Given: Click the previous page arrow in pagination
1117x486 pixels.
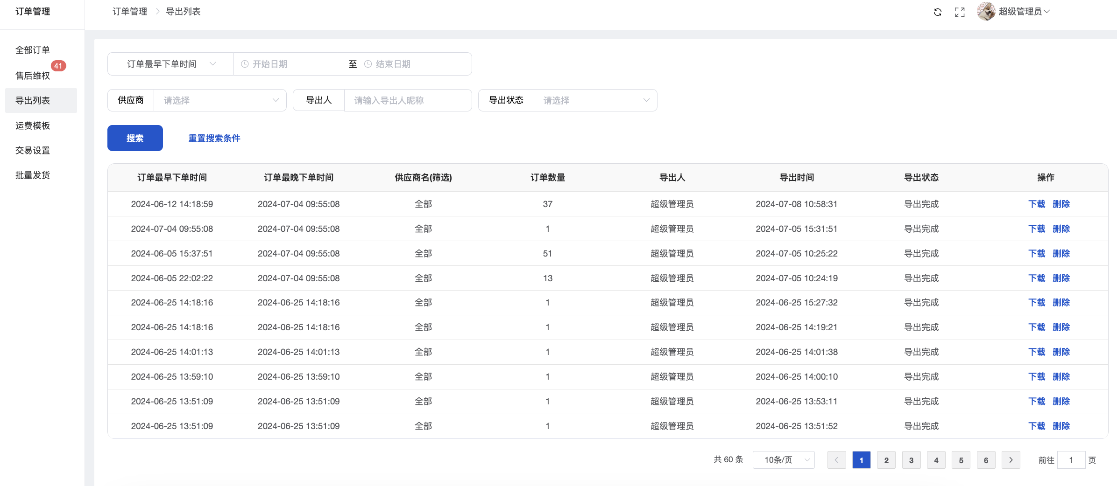Looking at the screenshot, I should pyautogui.click(x=836, y=460).
